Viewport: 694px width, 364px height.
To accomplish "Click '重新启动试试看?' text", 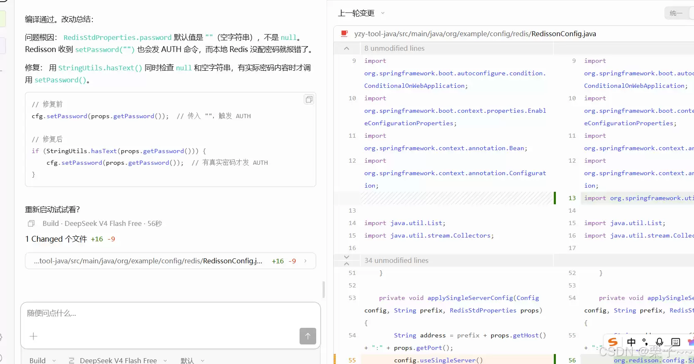I will (52, 210).
